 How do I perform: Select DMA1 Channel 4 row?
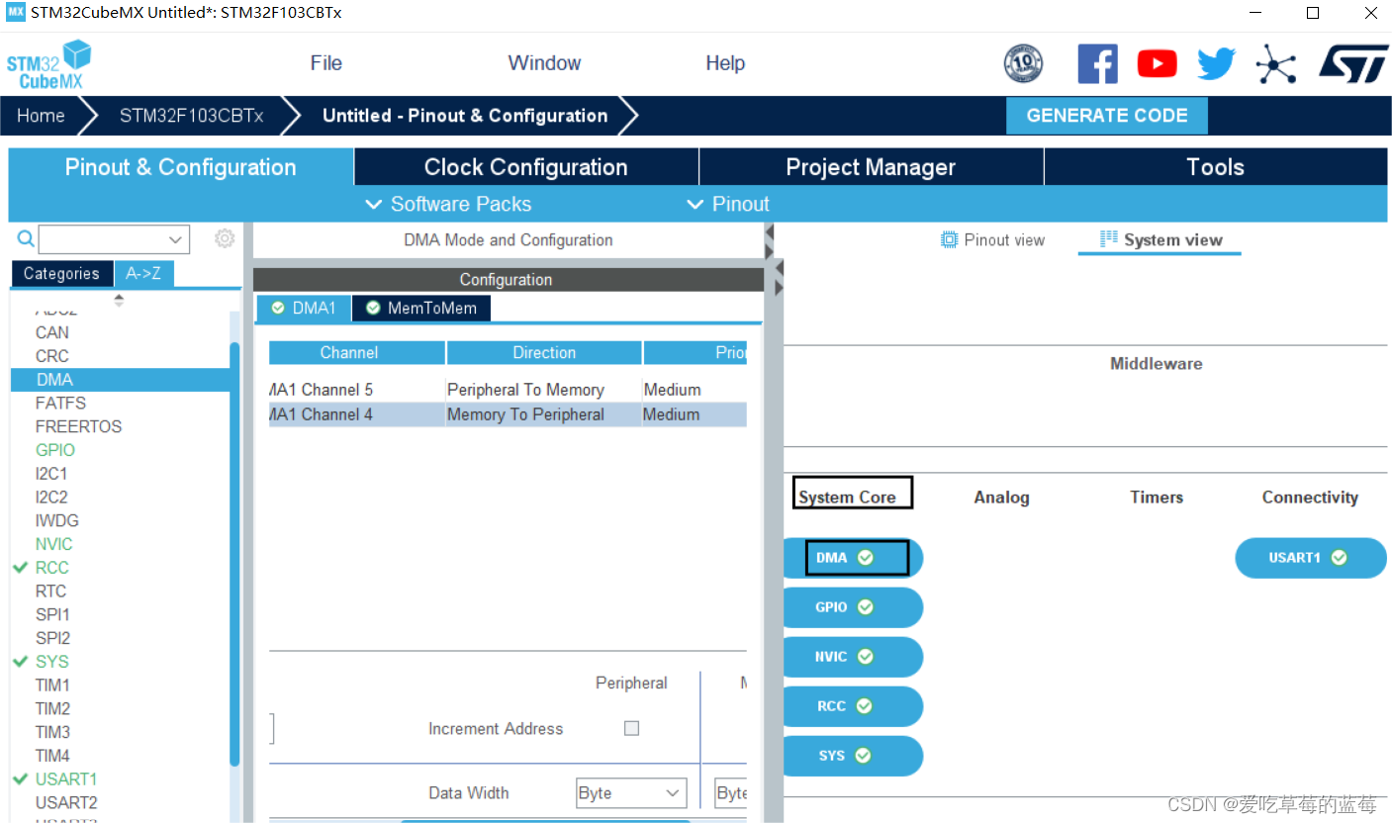508,414
